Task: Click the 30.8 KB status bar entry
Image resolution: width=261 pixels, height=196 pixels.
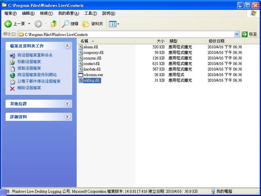Action: coord(191,191)
